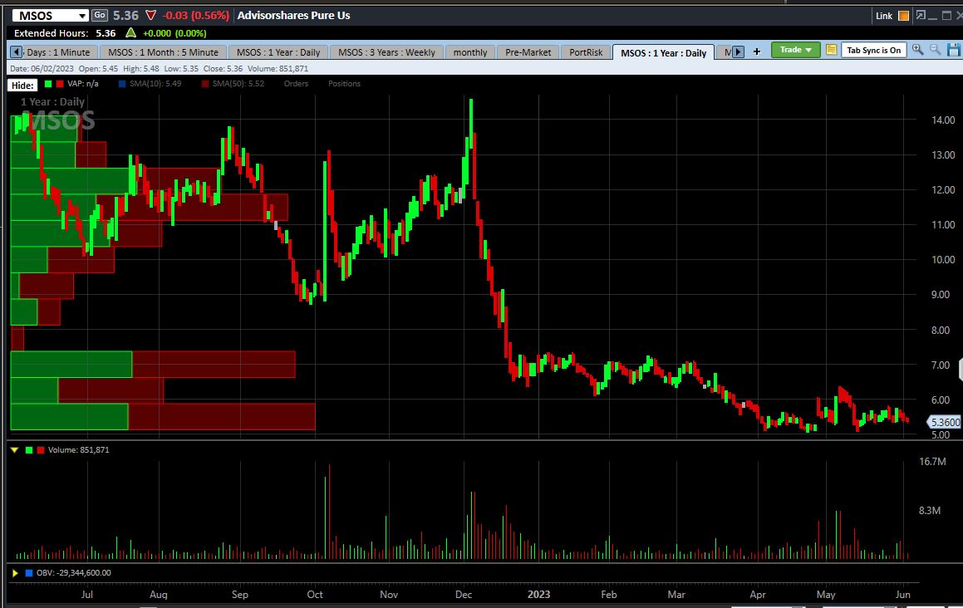Click the orange Link color swatch

click(x=904, y=16)
